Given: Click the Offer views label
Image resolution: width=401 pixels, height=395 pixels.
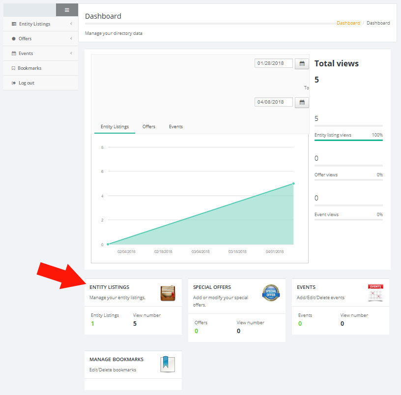Looking at the screenshot, I should [x=326, y=175].
